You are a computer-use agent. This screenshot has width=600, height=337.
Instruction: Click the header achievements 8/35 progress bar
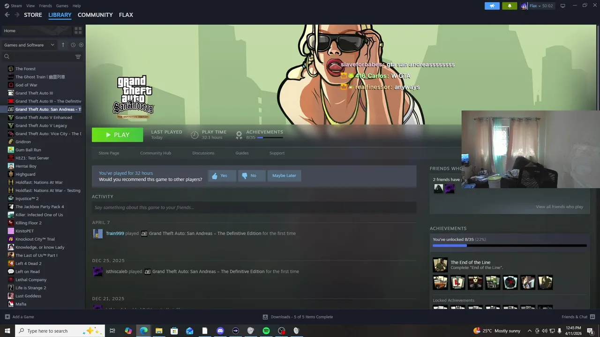270,138
